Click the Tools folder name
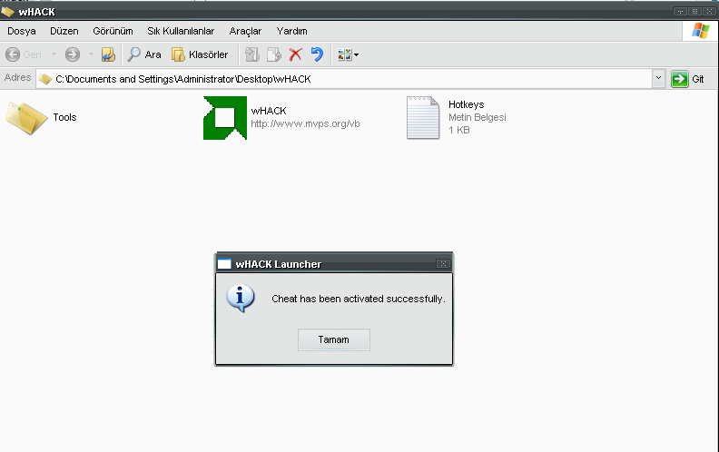This screenshot has width=719, height=452. click(x=64, y=117)
